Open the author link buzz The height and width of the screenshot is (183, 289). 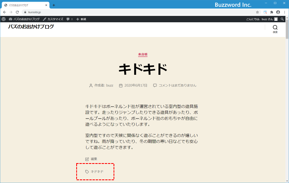(x=110, y=86)
